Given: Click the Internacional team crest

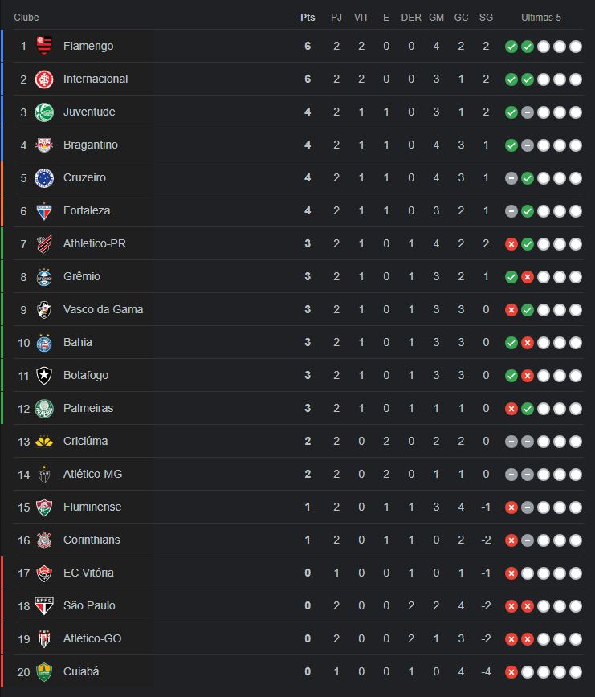Looking at the screenshot, I should click(x=44, y=79).
